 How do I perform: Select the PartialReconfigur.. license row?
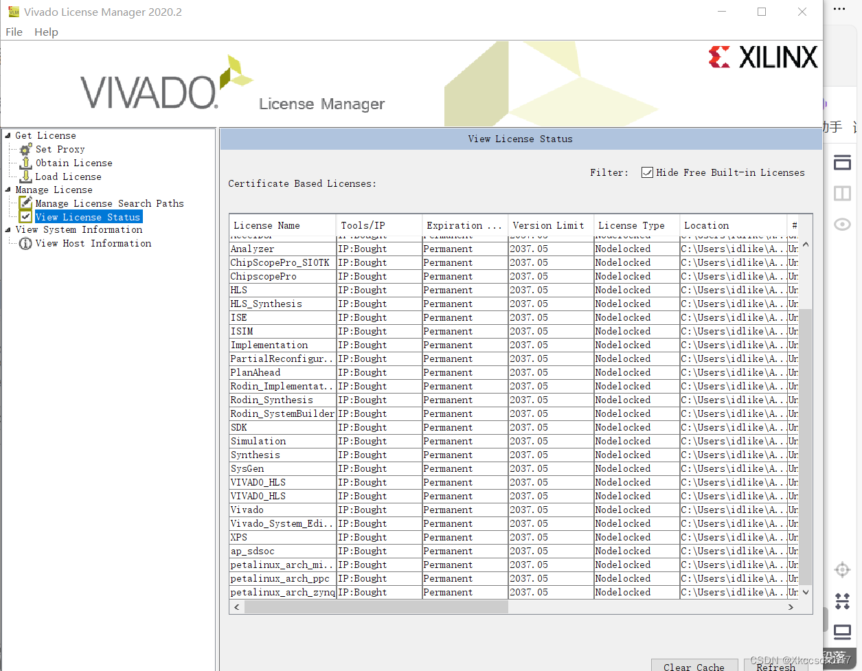pyautogui.click(x=514, y=359)
